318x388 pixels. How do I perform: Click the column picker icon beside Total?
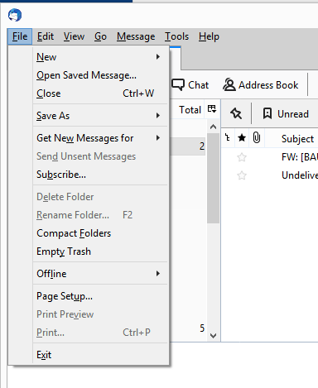tap(212, 109)
